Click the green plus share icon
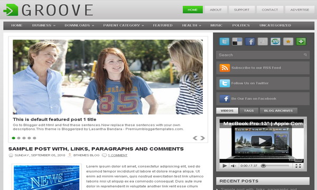 click(x=301, y=41)
